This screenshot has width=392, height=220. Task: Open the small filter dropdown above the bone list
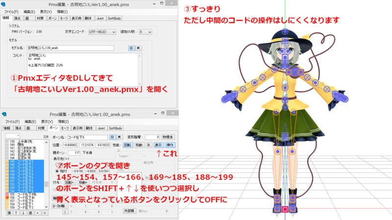13,136
